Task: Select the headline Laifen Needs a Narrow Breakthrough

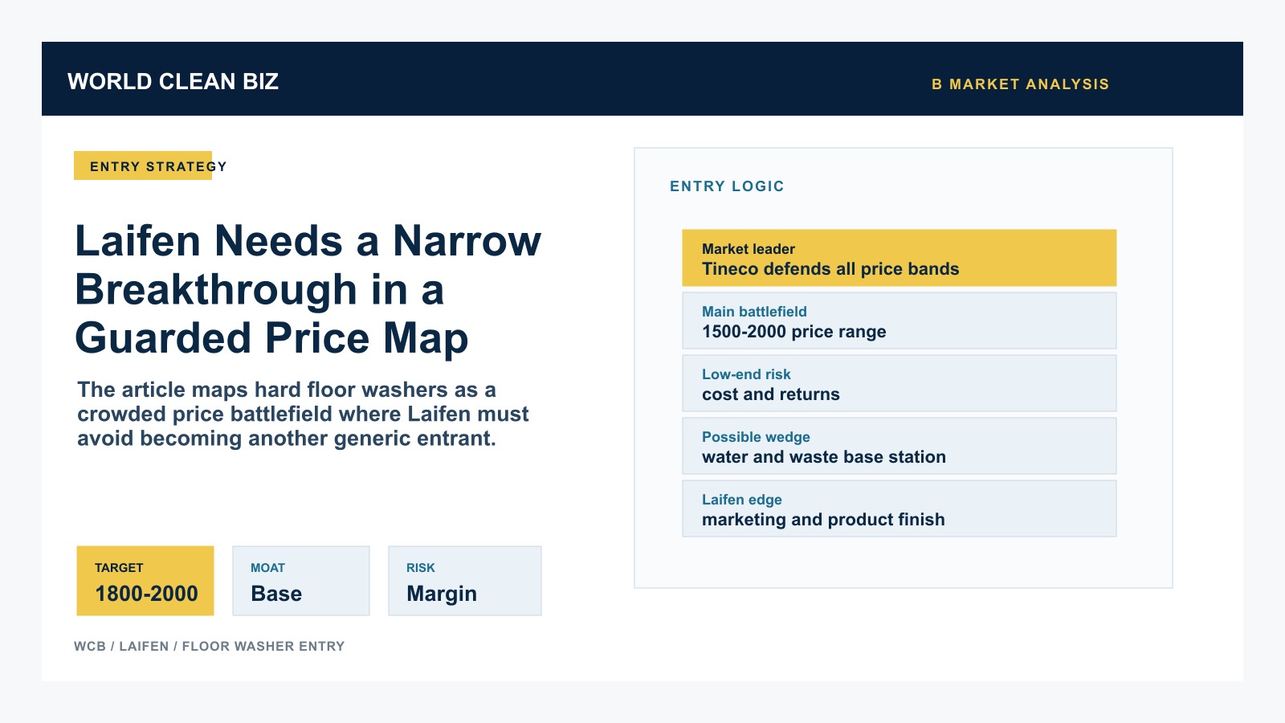Action: 308,289
